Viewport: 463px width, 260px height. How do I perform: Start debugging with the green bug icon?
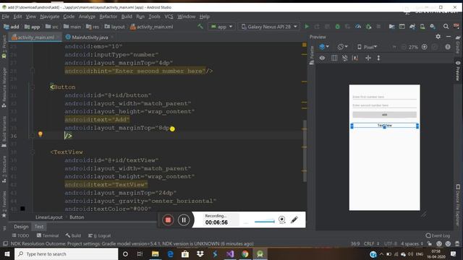[x=337, y=27]
